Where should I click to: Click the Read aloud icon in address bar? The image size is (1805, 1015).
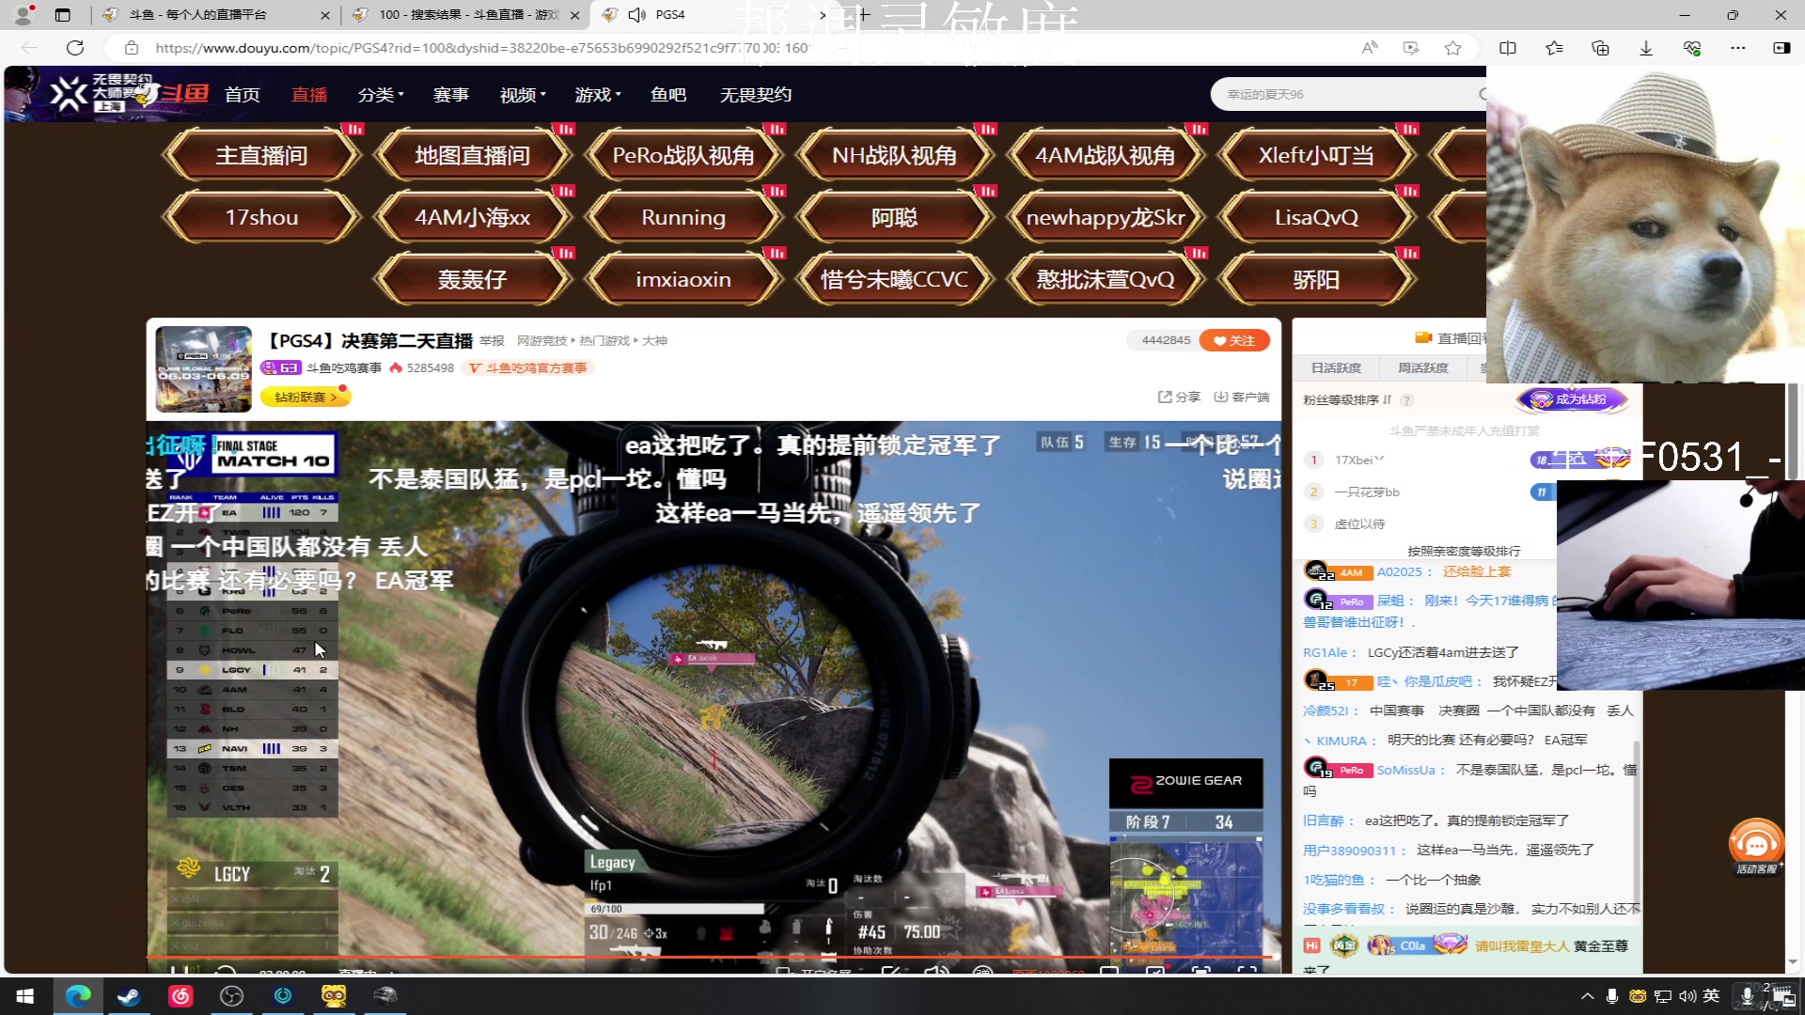pyautogui.click(x=1370, y=48)
